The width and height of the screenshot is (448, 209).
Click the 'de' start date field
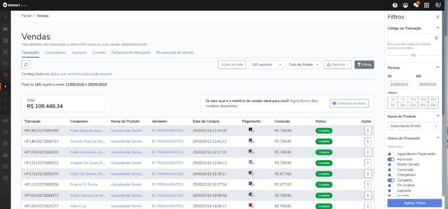[x=399, y=84]
